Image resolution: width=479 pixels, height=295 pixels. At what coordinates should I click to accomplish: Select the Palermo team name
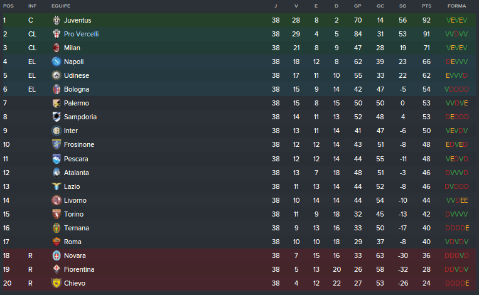click(77, 103)
